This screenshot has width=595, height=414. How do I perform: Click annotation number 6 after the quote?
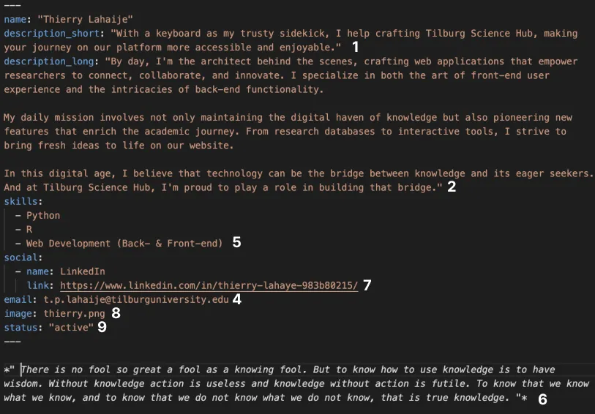[542, 399]
